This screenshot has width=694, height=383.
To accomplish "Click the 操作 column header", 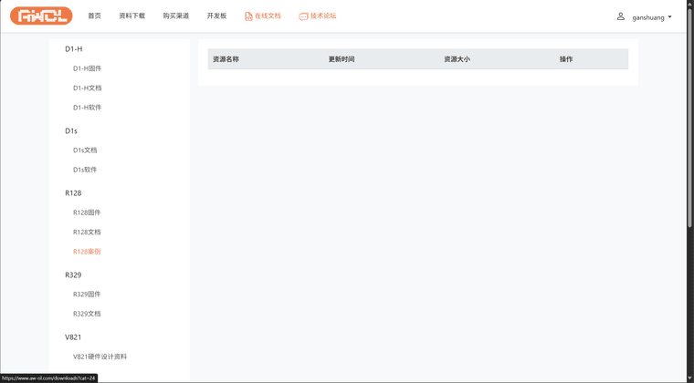I will click(566, 59).
